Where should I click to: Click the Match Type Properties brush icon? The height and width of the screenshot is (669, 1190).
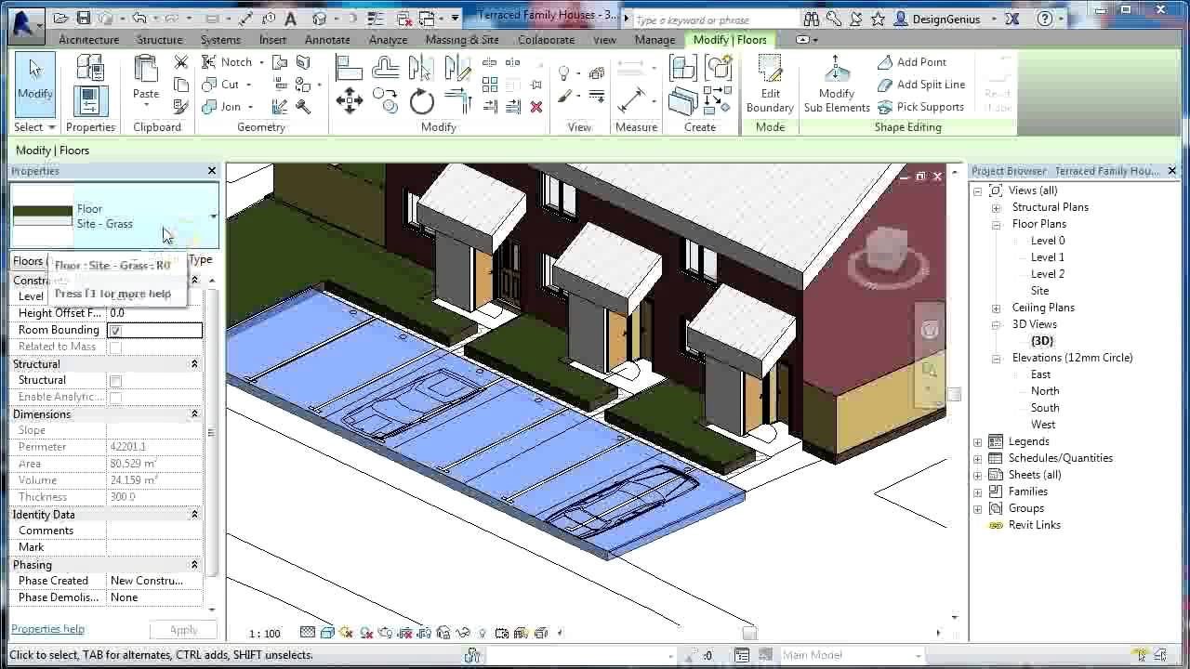pos(181,107)
